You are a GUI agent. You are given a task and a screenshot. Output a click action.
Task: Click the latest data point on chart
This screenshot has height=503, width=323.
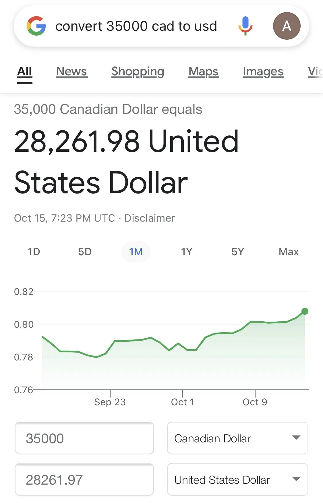coord(305,311)
